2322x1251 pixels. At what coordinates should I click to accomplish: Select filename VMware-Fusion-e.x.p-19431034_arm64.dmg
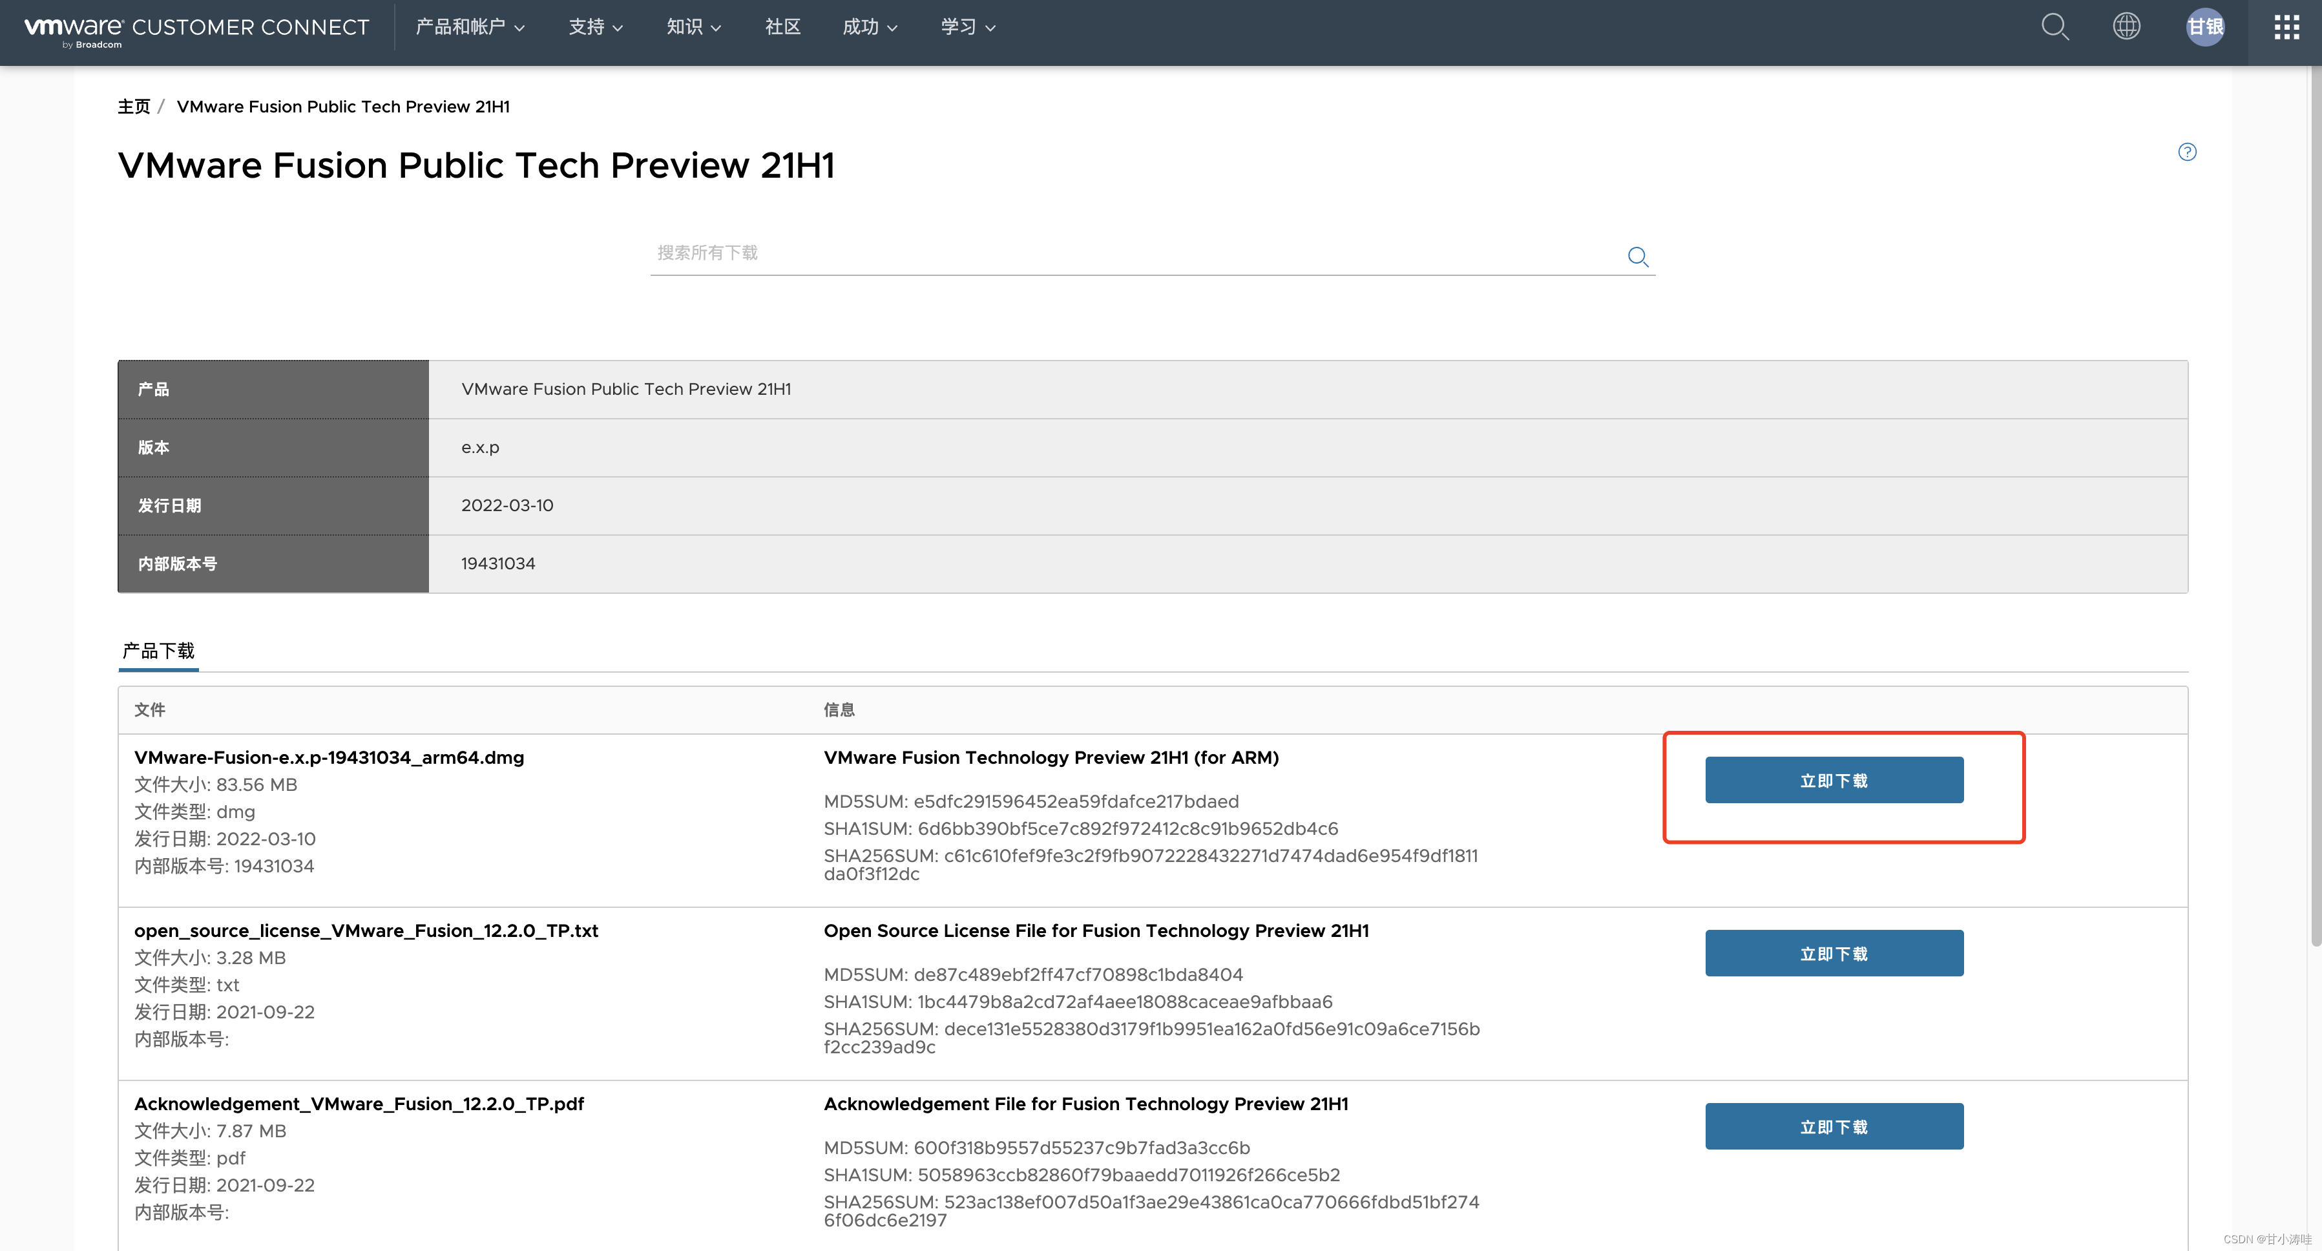coord(329,757)
